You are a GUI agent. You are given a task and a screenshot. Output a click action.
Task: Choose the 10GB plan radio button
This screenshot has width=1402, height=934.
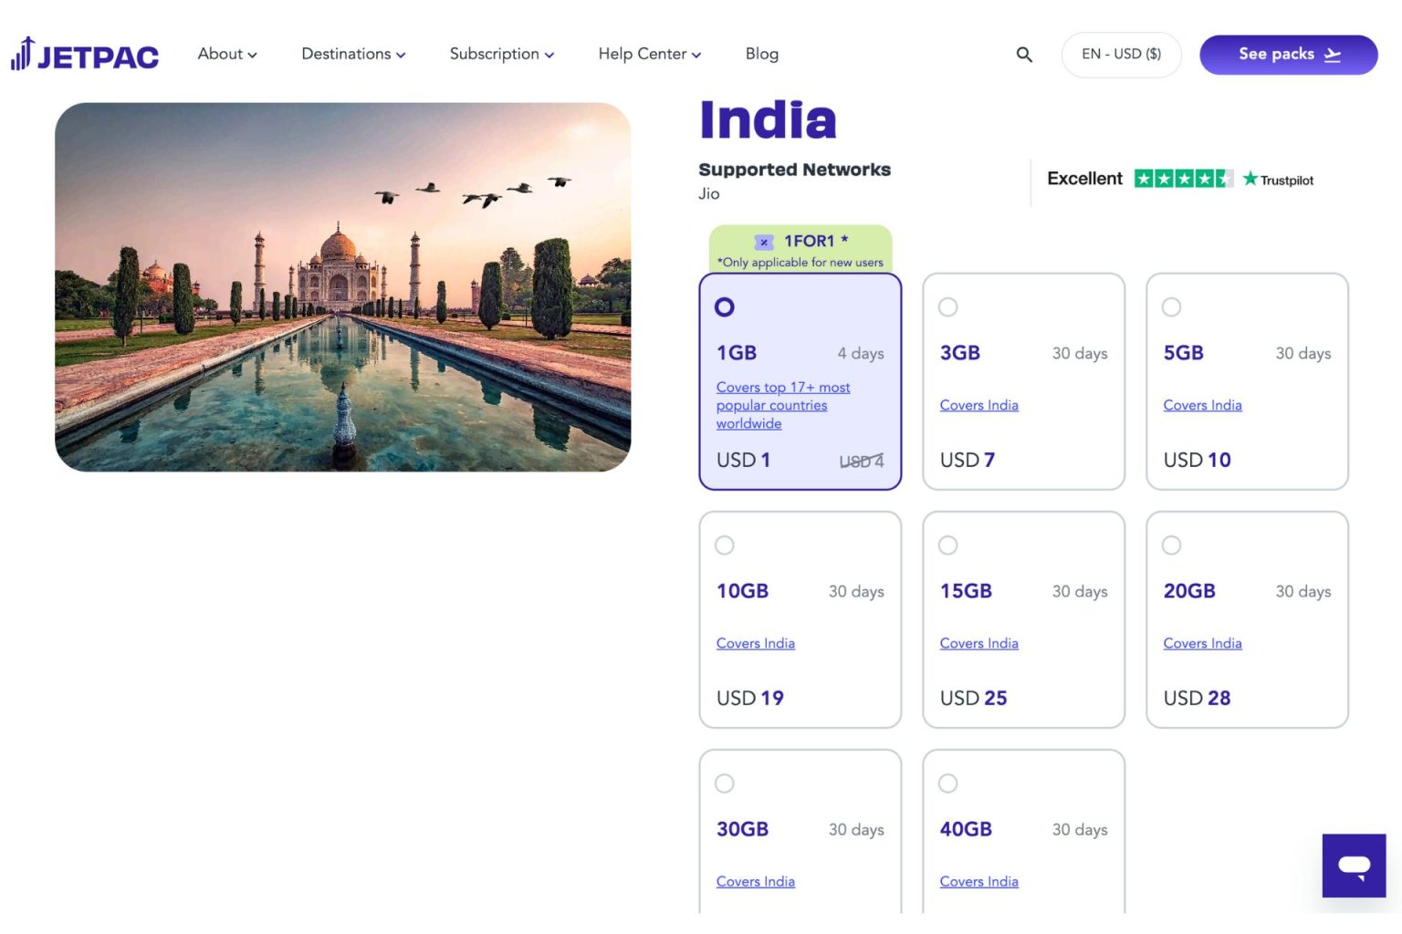point(725,545)
